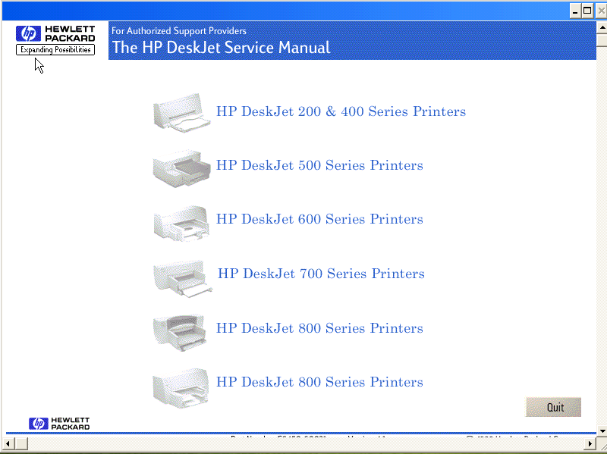Click the Hewlett Packard logo above Expanding Possibilities

pos(55,33)
